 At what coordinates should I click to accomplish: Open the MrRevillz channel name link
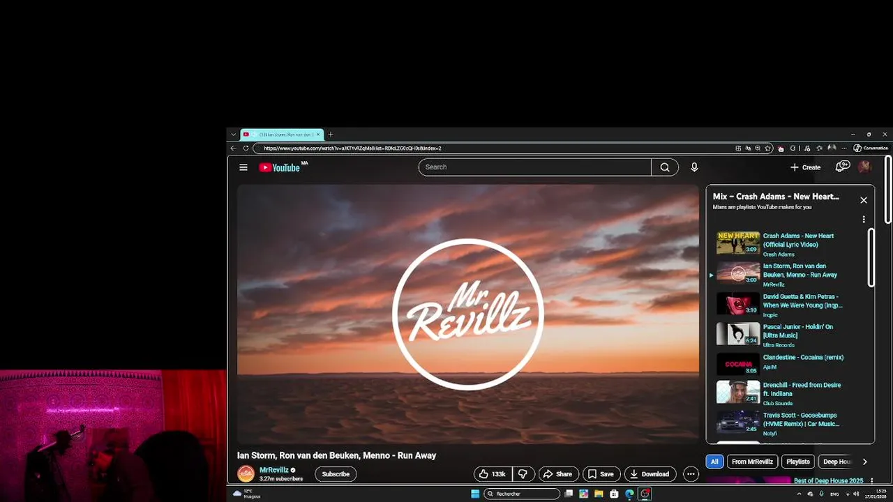pos(273,470)
